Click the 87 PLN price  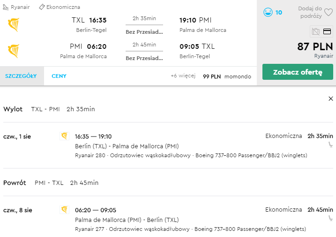(x=315, y=46)
